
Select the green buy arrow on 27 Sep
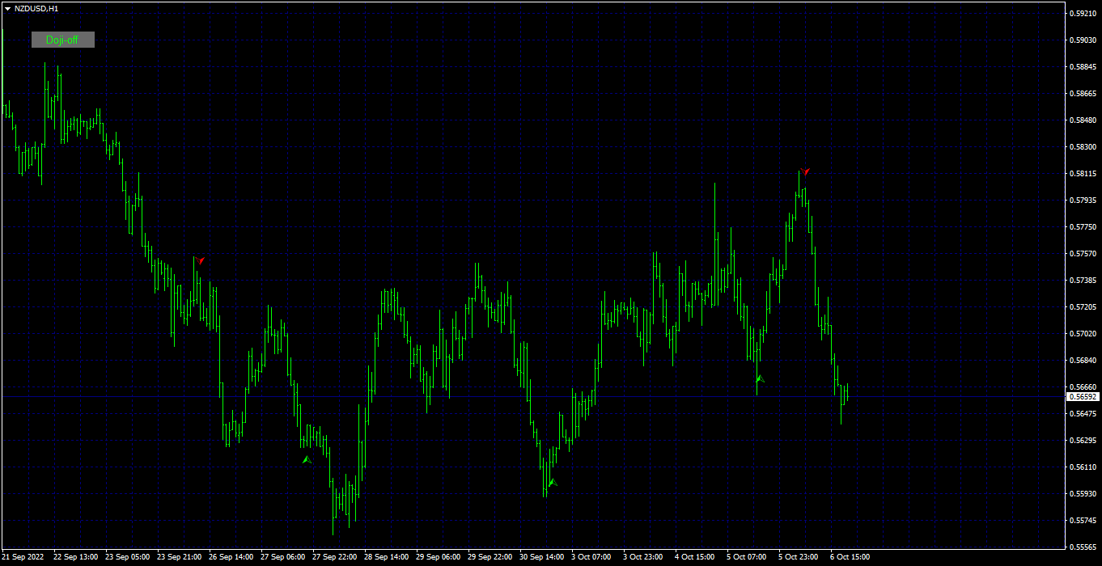point(307,459)
